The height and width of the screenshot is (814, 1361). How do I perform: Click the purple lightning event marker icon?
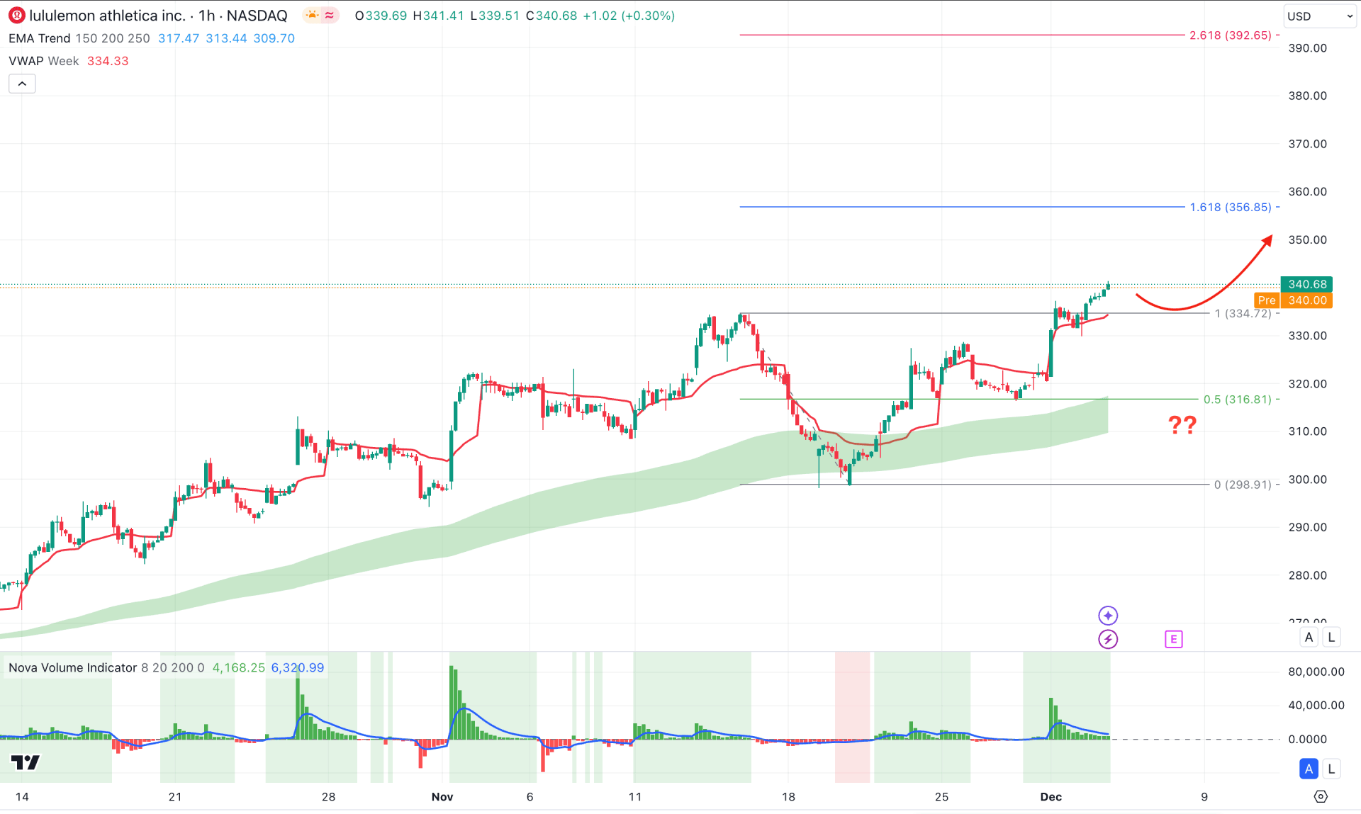(x=1108, y=640)
